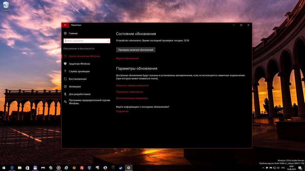Click the person icon beside Программа предварительной оценки

click(65, 102)
